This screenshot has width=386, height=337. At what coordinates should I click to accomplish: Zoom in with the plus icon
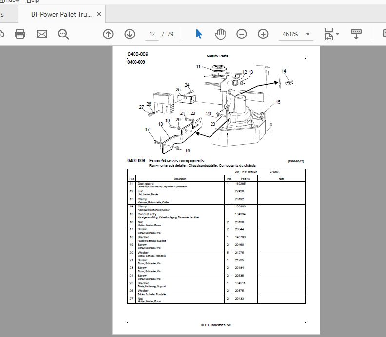[263, 34]
